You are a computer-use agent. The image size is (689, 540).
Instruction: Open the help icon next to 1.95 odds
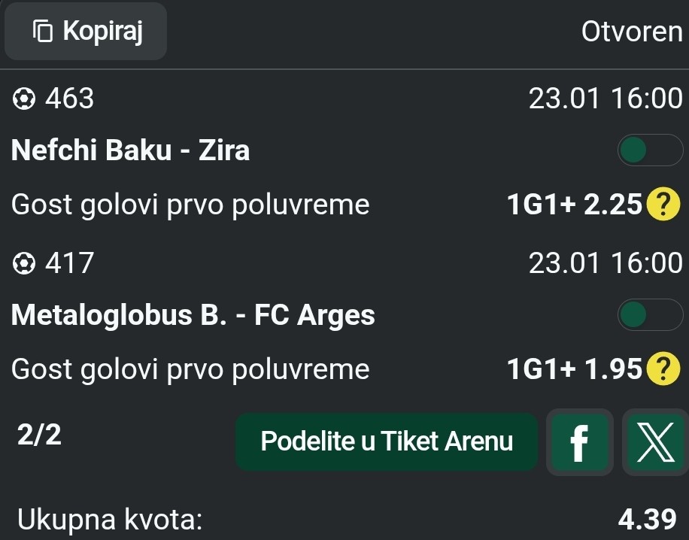662,369
